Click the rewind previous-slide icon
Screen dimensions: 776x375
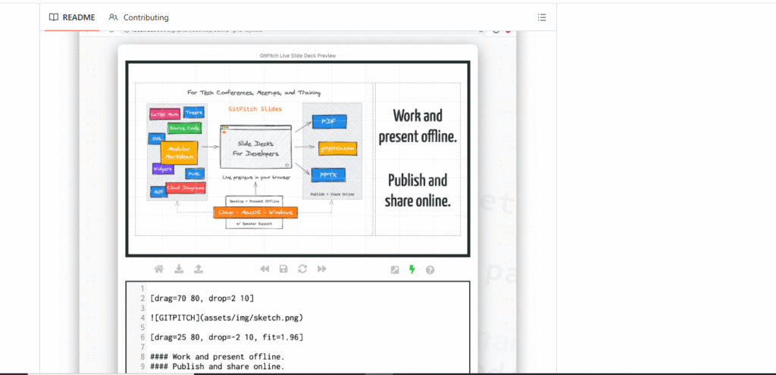[264, 269]
